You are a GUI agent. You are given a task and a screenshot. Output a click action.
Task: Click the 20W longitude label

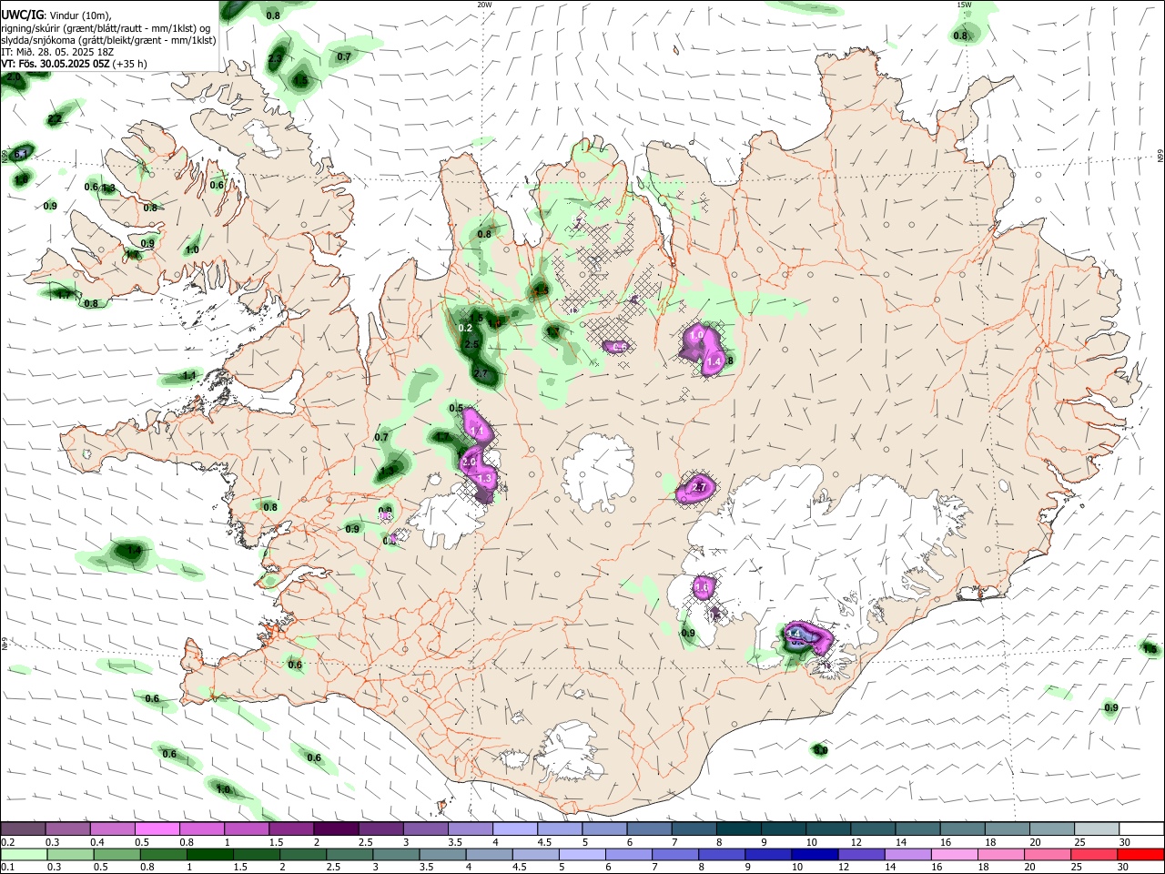pyautogui.click(x=484, y=5)
